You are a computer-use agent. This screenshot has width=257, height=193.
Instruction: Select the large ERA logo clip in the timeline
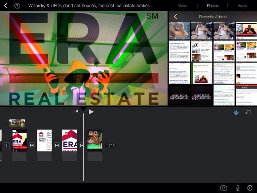click(69, 140)
